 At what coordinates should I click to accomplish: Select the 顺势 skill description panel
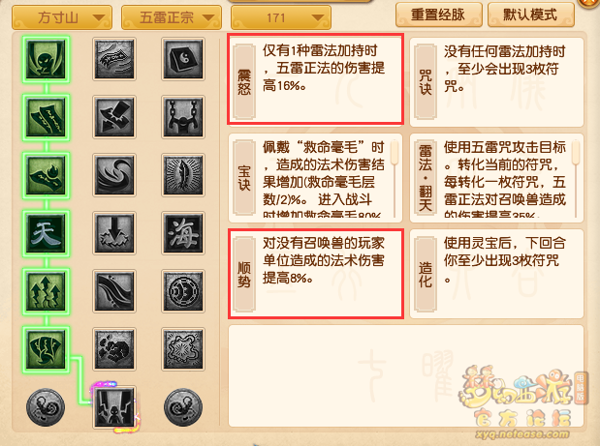tap(316, 274)
